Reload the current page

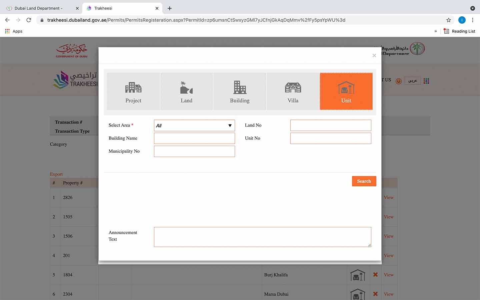pyautogui.click(x=29, y=20)
